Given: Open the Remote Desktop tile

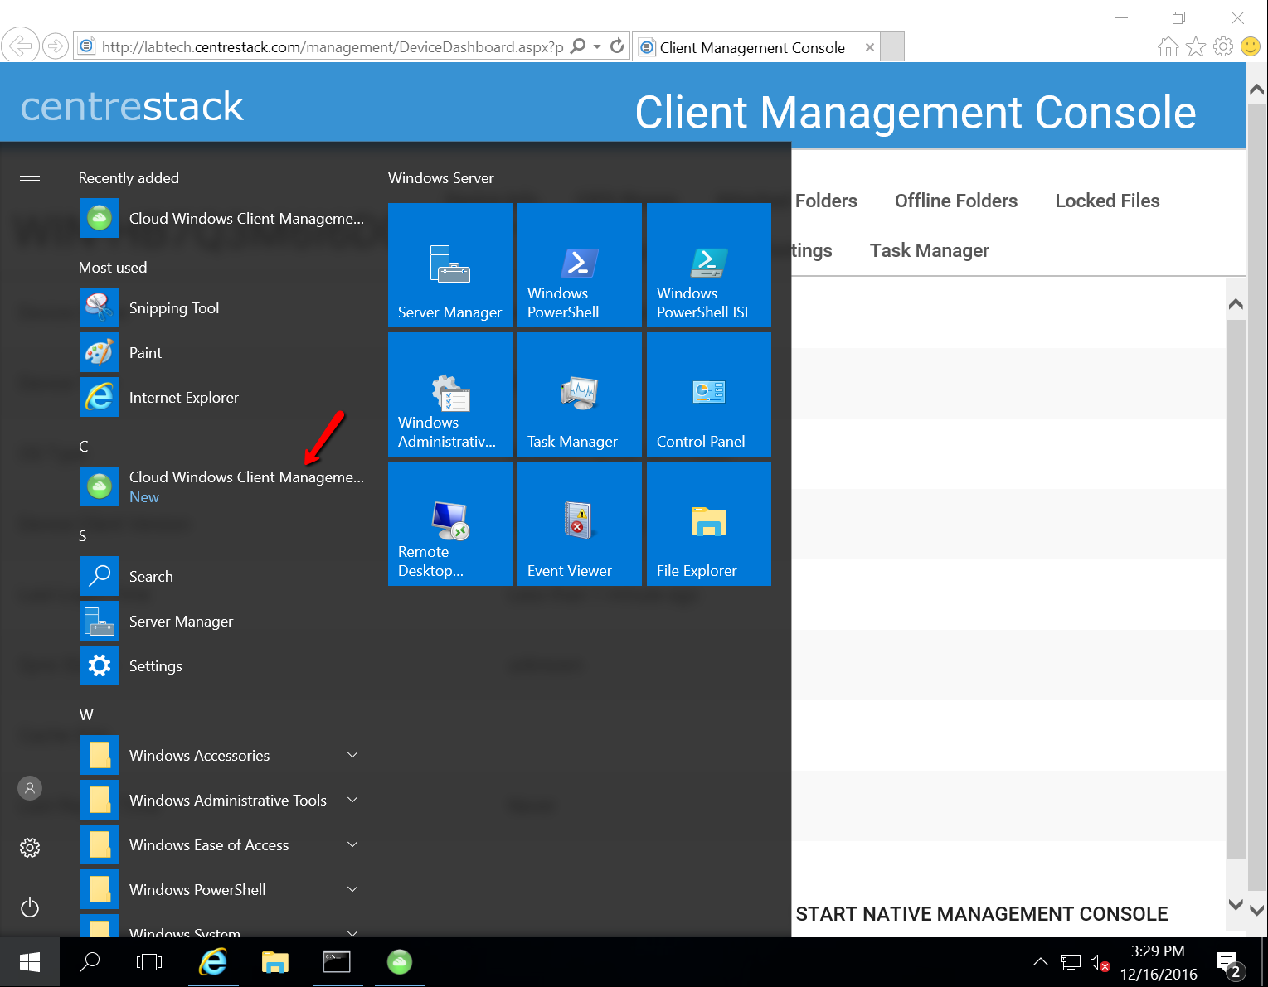Looking at the screenshot, I should [x=449, y=524].
